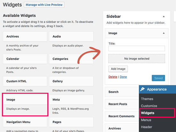Focus the Title input field
The width and height of the screenshot is (176, 132).
[137, 48]
